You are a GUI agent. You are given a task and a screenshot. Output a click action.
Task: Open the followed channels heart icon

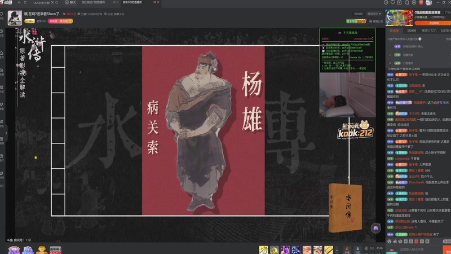pyautogui.click(x=392, y=2)
